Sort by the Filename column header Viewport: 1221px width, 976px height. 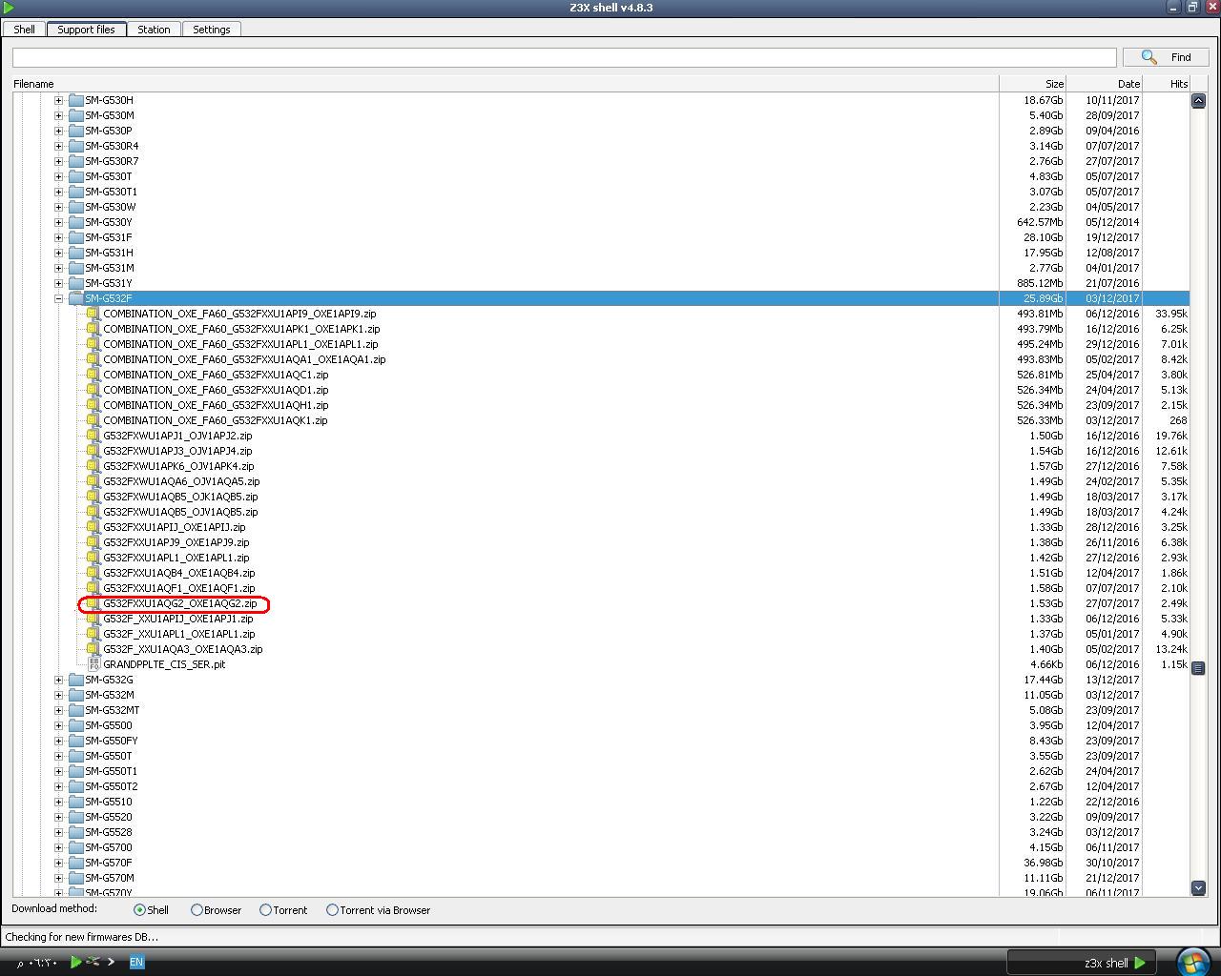tap(506, 84)
